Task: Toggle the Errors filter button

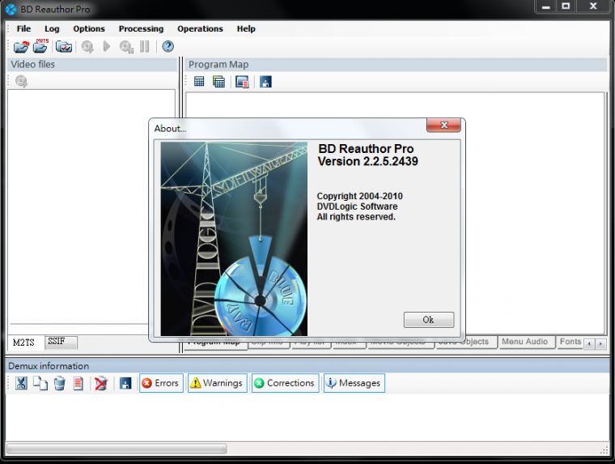Action: (x=159, y=383)
